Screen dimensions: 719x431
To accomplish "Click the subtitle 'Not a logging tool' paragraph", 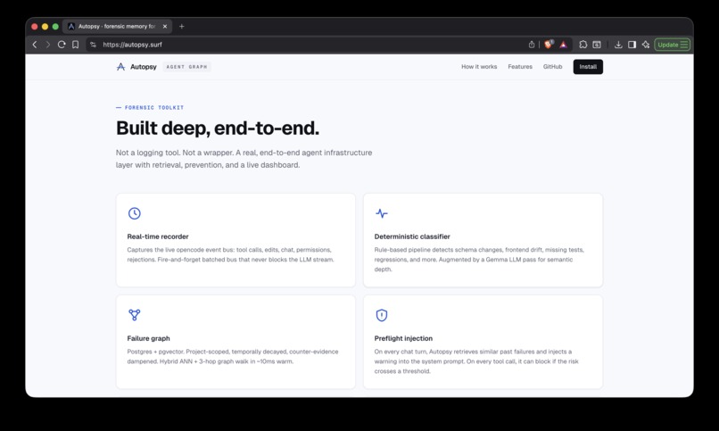I will 244,159.
